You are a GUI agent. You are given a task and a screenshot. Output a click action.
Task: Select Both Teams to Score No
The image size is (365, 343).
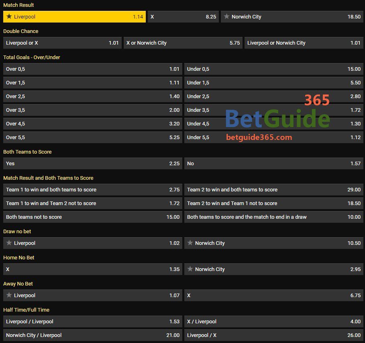click(274, 163)
